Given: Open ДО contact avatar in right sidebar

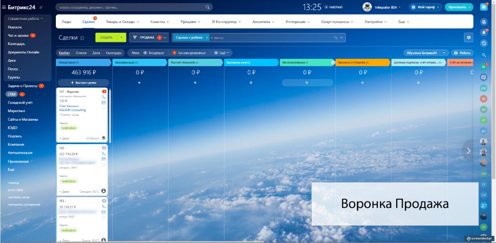Looking at the screenshot, I should point(484,131).
